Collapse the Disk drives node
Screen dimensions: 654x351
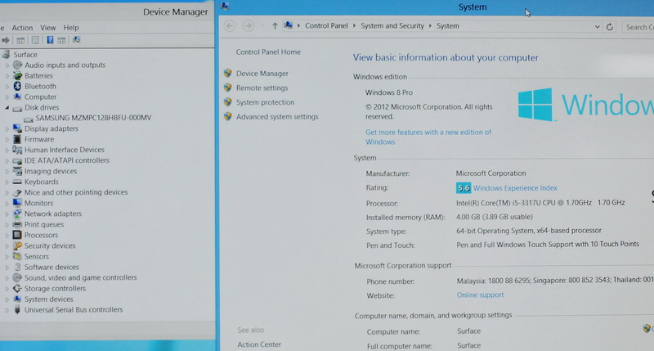point(7,108)
